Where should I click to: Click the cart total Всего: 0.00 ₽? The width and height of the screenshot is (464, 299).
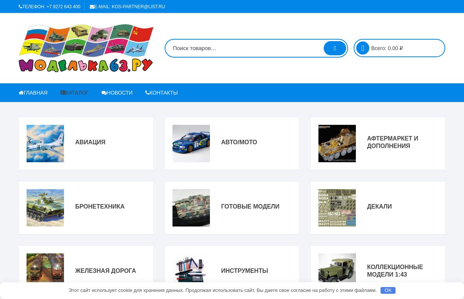387,48
